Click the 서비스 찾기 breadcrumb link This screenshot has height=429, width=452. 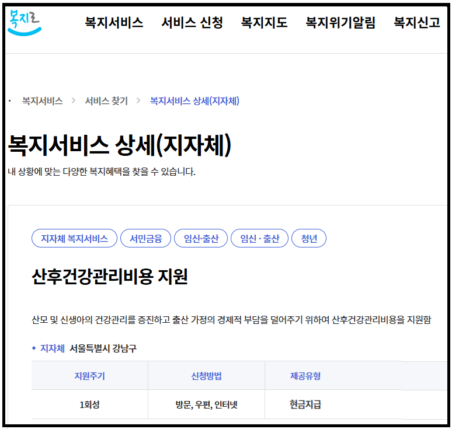[x=106, y=101]
